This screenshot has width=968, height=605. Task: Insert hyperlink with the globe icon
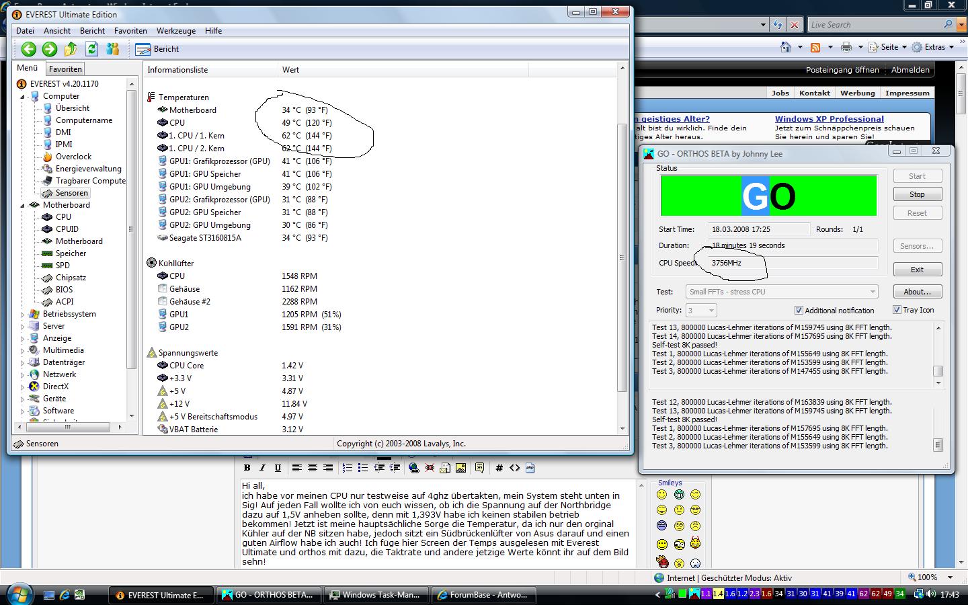(413, 468)
